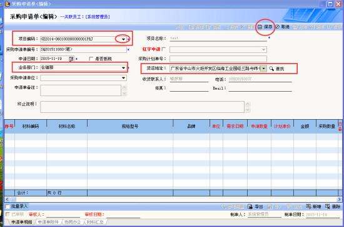Switch to the 申请单明细 tab
This screenshot has height=227, width=344.
point(21,222)
